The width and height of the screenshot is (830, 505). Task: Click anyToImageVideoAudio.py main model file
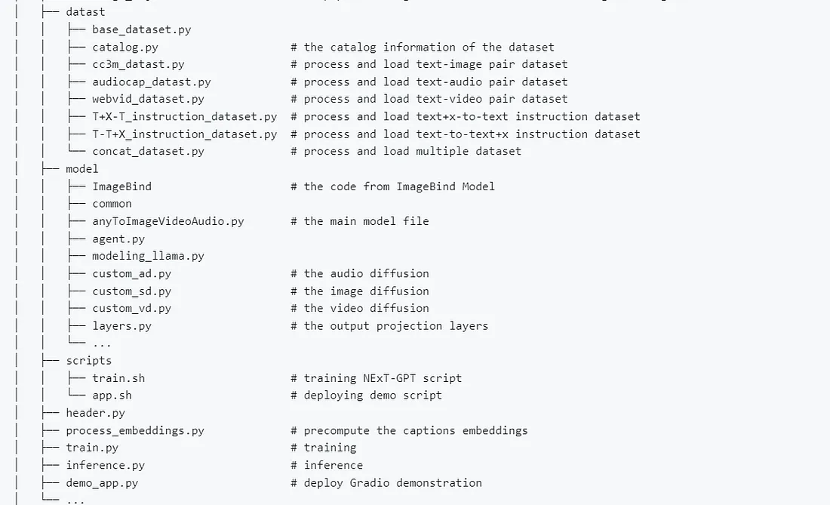pos(168,221)
